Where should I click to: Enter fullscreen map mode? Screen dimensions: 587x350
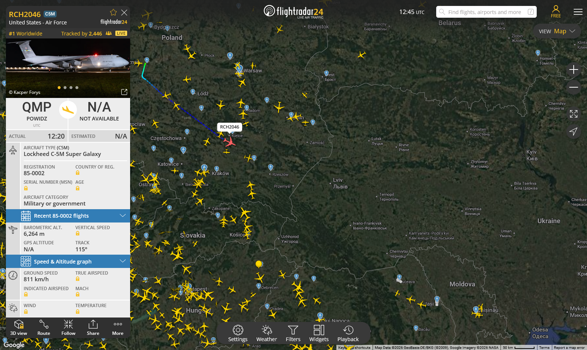[574, 114]
